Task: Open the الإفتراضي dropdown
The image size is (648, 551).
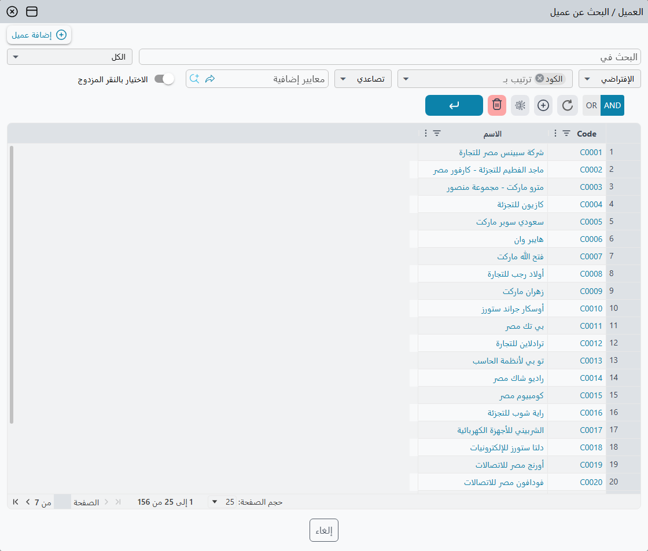Action: pos(610,79)
